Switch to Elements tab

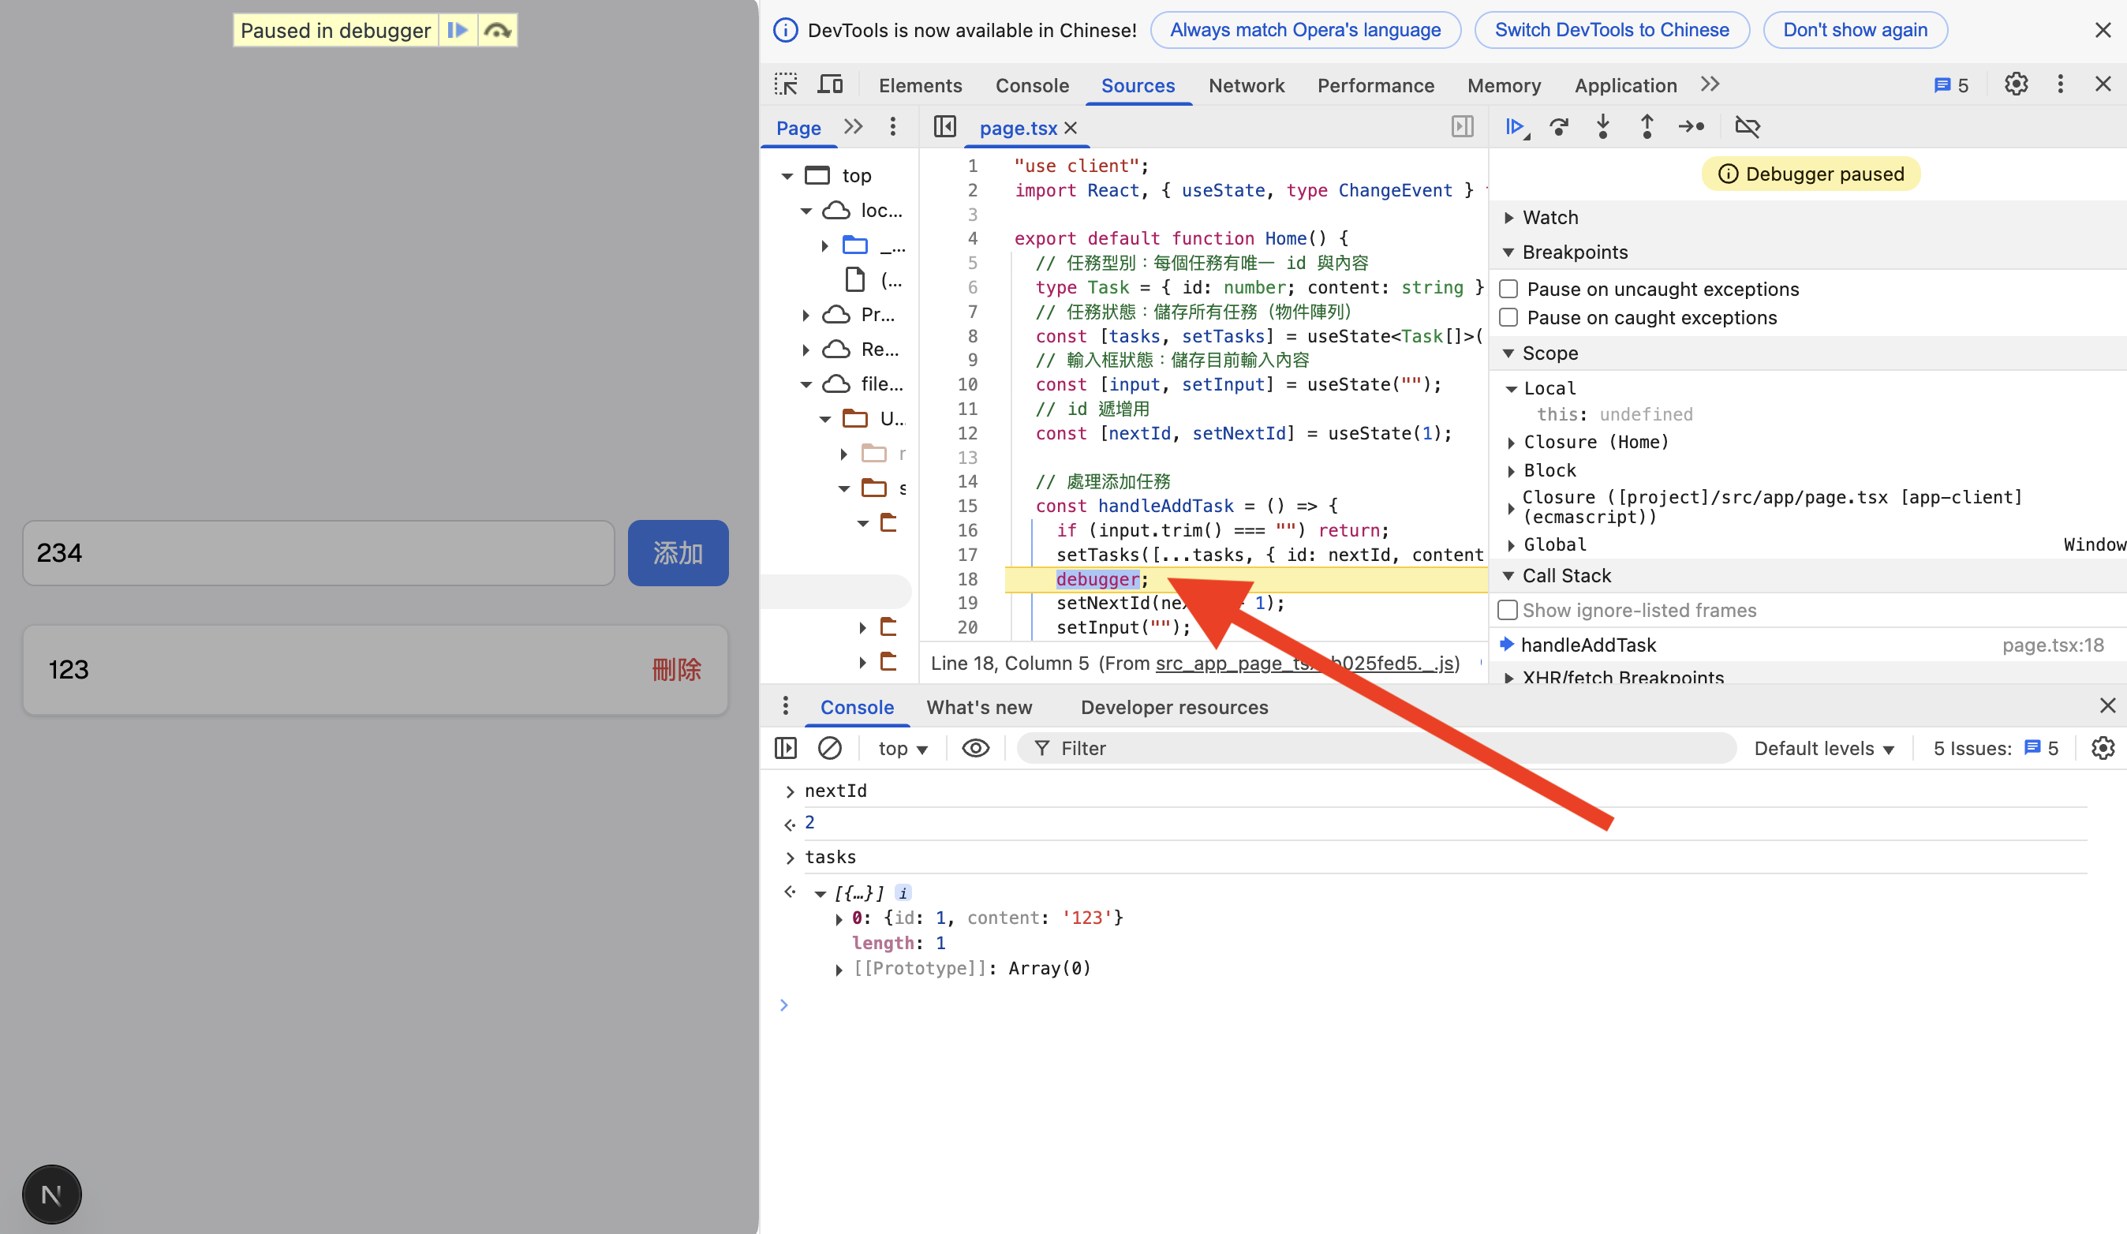point(920,85)
